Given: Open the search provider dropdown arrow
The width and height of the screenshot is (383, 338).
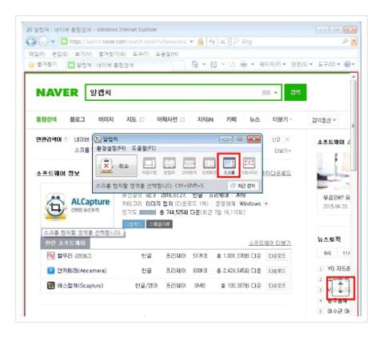Looking at the screenshot, I should click(x=354, y=42).
